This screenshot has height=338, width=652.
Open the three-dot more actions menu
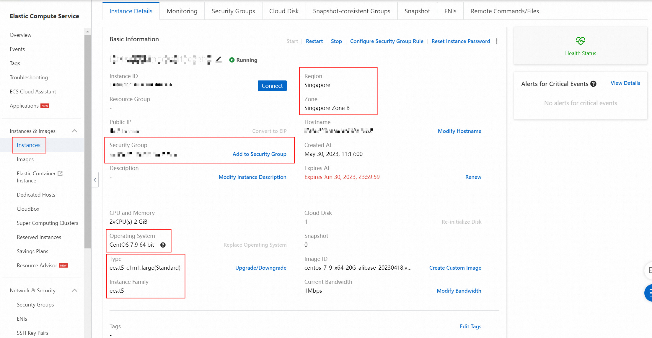[x=497, y=41]
